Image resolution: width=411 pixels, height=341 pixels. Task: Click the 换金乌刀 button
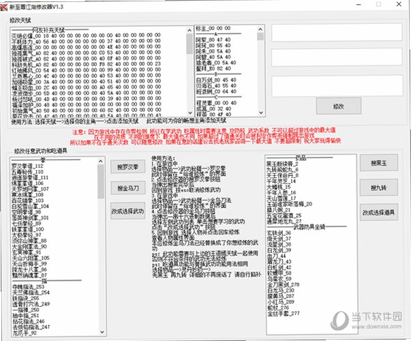pos(127,188)
